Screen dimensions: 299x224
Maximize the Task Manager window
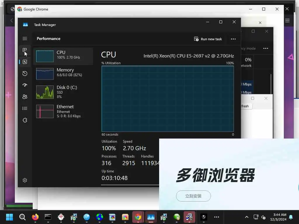pyautogui.click(x=221, y=22)
